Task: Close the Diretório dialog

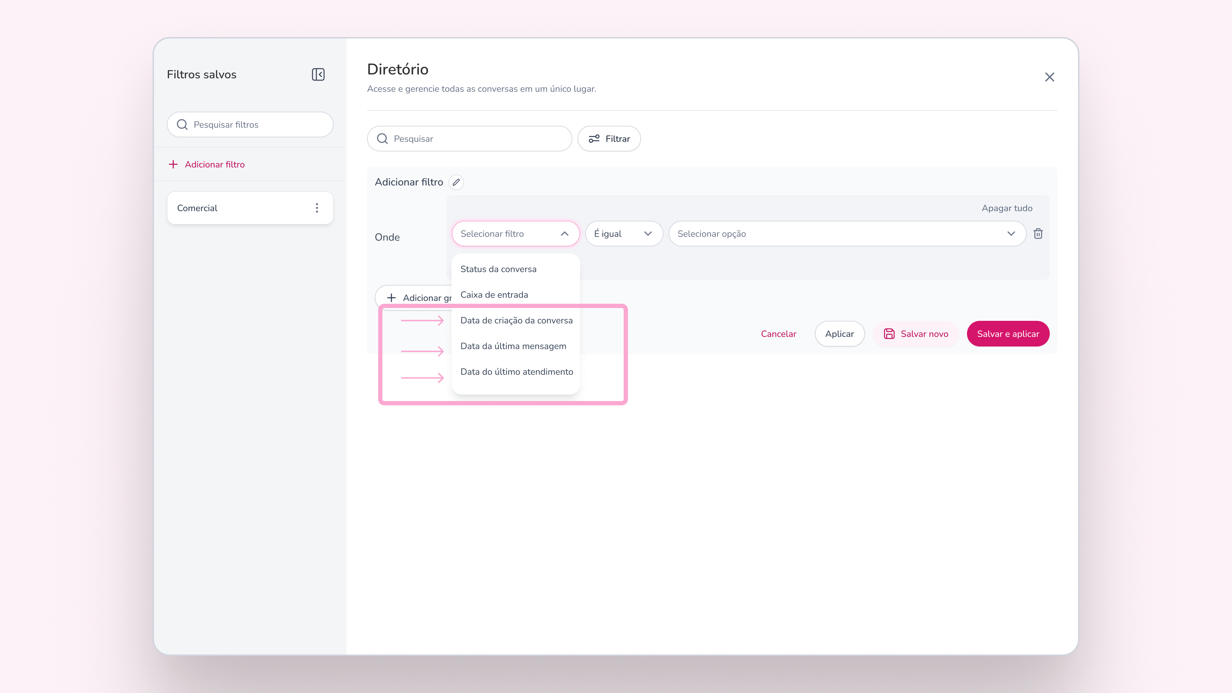Action: pos(1049,77)
